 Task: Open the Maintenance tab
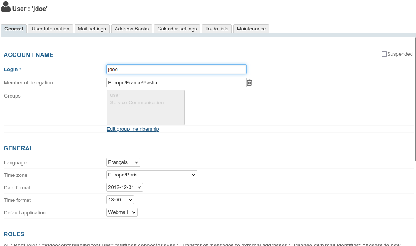[x=251, y=29]
